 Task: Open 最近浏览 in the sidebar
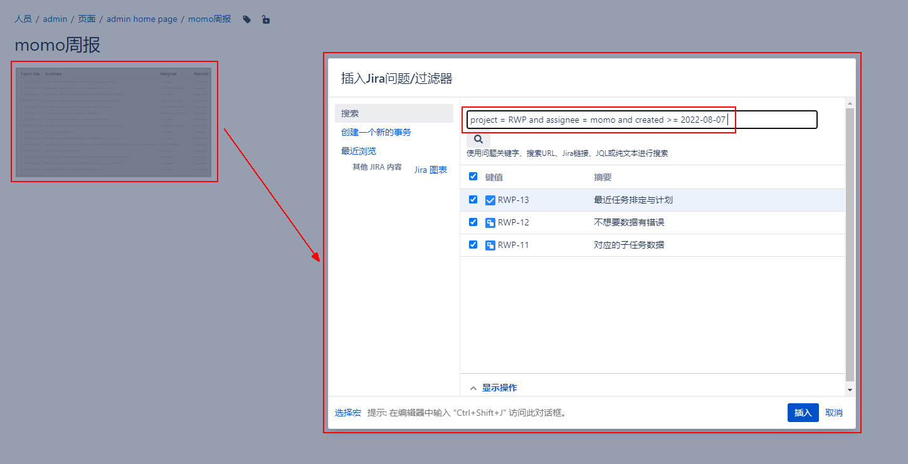tap(359, 151)
